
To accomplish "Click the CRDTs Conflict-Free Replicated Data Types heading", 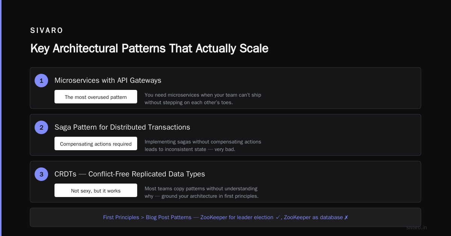I will click(130, 174).
